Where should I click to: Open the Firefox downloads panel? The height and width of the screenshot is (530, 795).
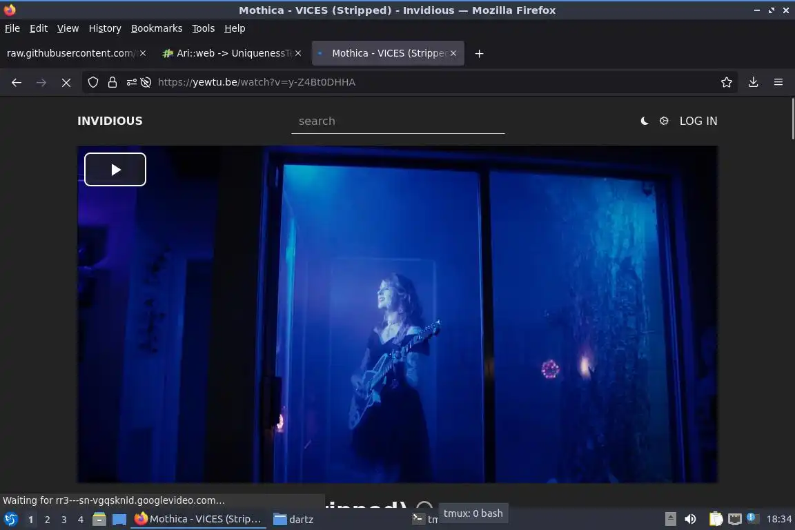753,82
